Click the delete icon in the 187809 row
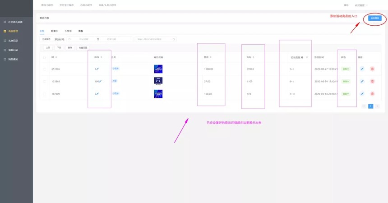Image resolution: width=388 pixels, height=203 pixels. tap(372, 94)
